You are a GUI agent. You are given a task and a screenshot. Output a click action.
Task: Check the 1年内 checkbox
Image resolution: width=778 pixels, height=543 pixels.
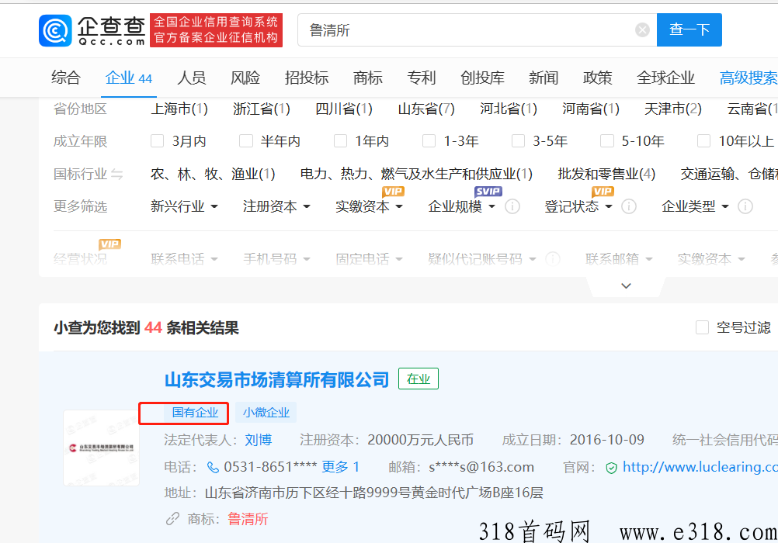(x=340, y=141)
